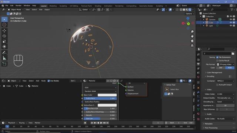Select the Transform tool
This screenshot has height=133, width=237.
[4, 47]
